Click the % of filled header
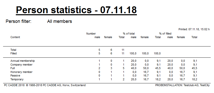Screen dimensions: 214x93 pyautogui.click(x=165, y=34)
